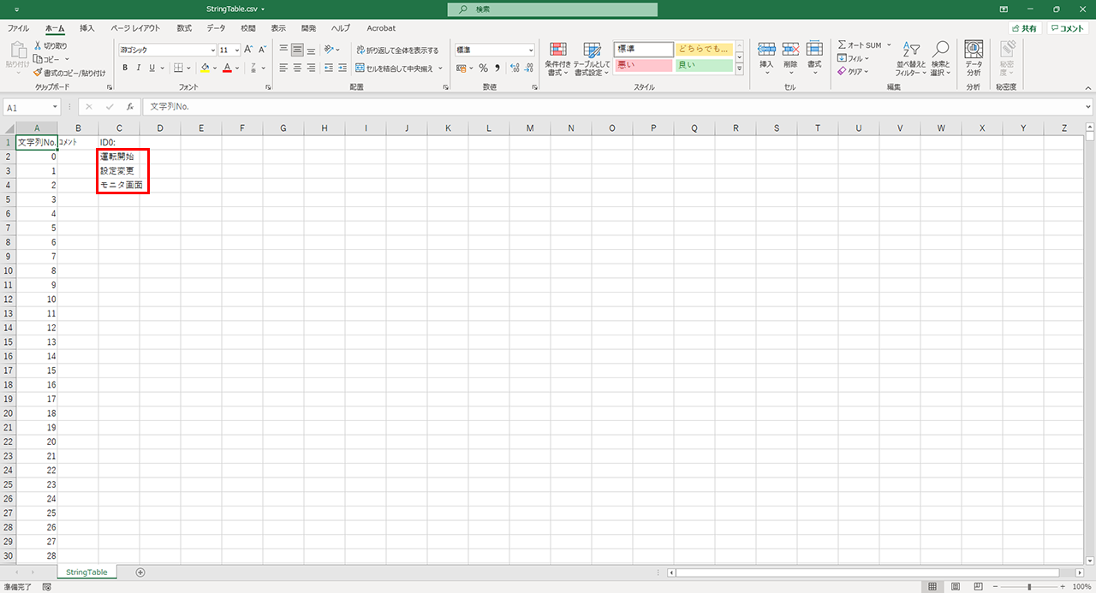Viewport: 1096px width, 593px height.
Task: Open the Name Box dropdown arrow
Action: [x=55, y=107]
